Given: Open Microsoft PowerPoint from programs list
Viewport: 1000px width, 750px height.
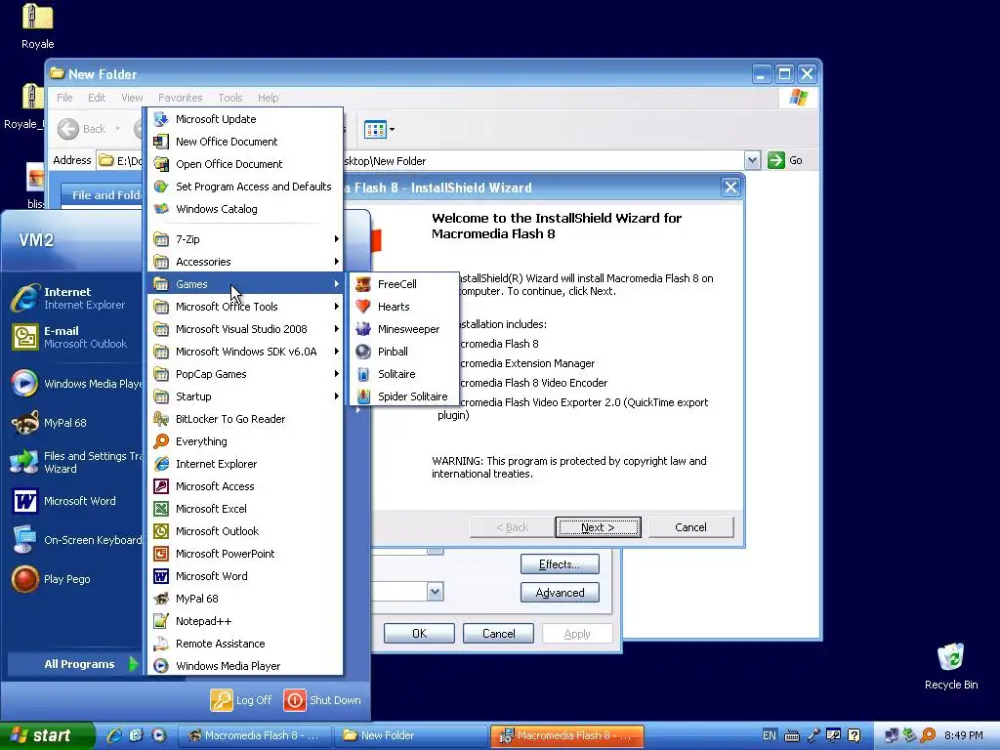Looking at the screenshot, I should coord(245,554).
